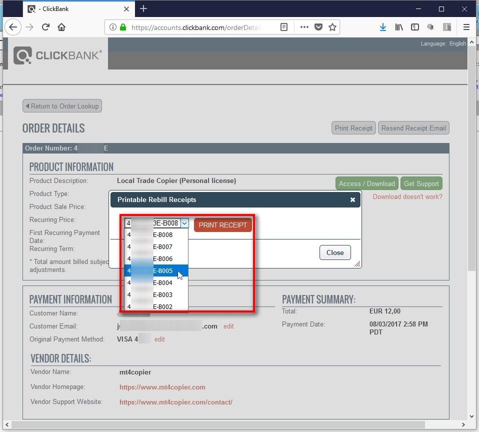Close the Printable Rebill Receipts dialog
Screen dimensions: 479x432
[335, 252]
